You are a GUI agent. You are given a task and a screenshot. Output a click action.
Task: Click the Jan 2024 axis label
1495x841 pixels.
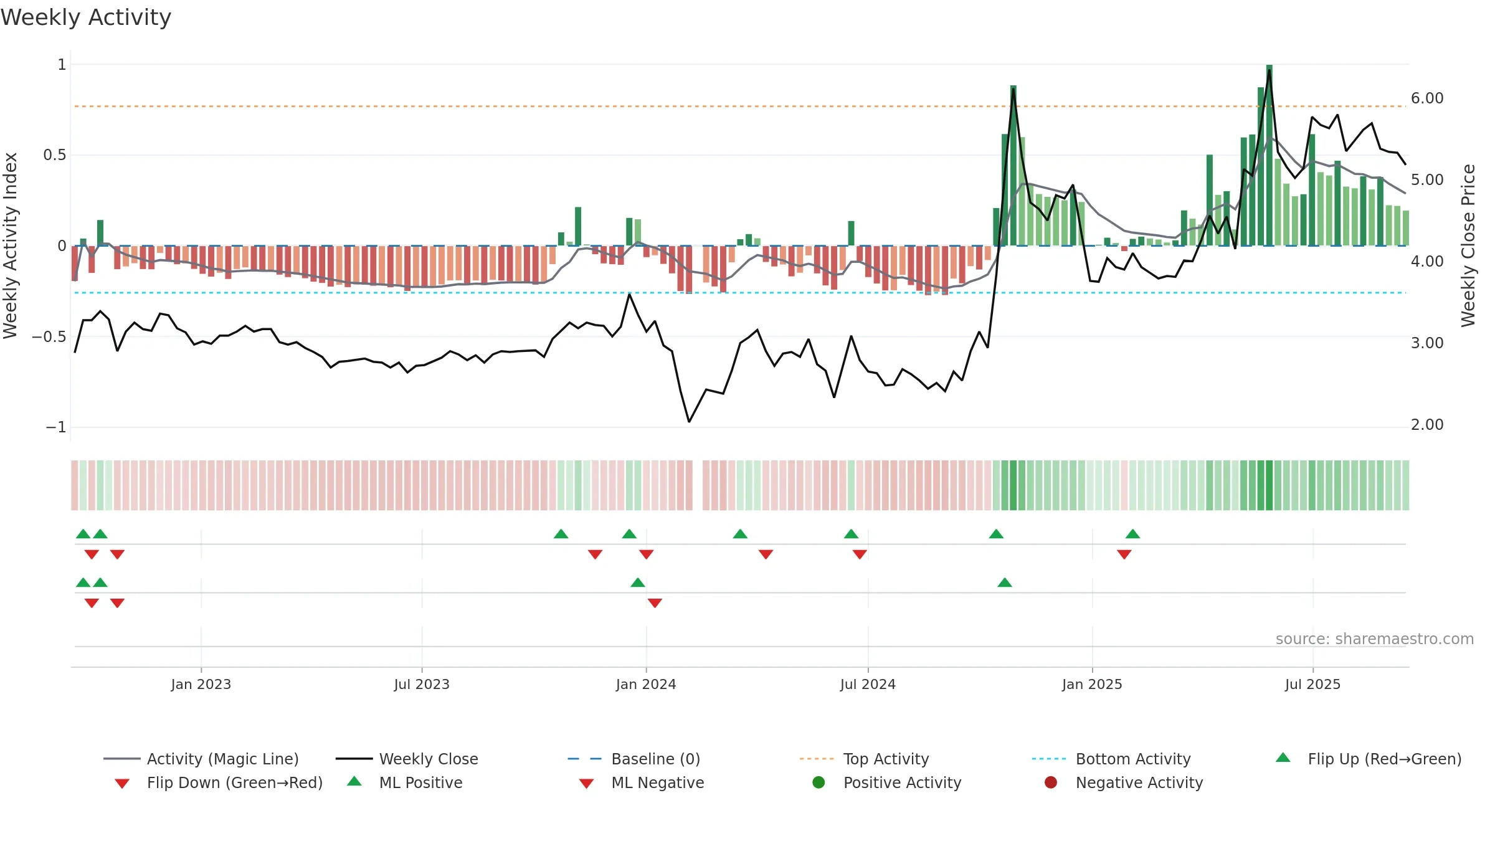click(646, 684)
